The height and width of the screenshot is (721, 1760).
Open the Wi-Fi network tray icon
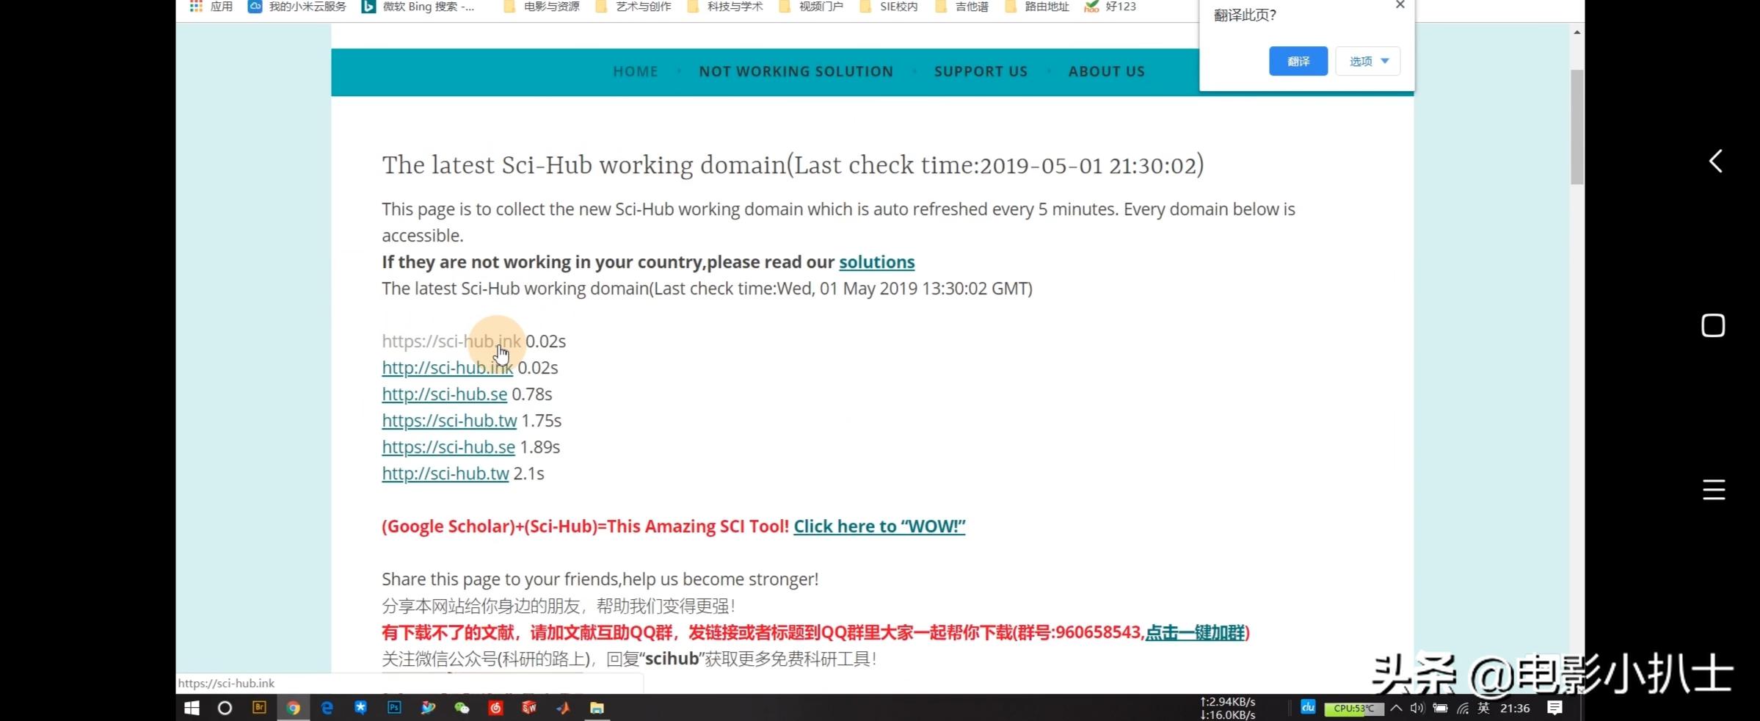(1463, 708)
